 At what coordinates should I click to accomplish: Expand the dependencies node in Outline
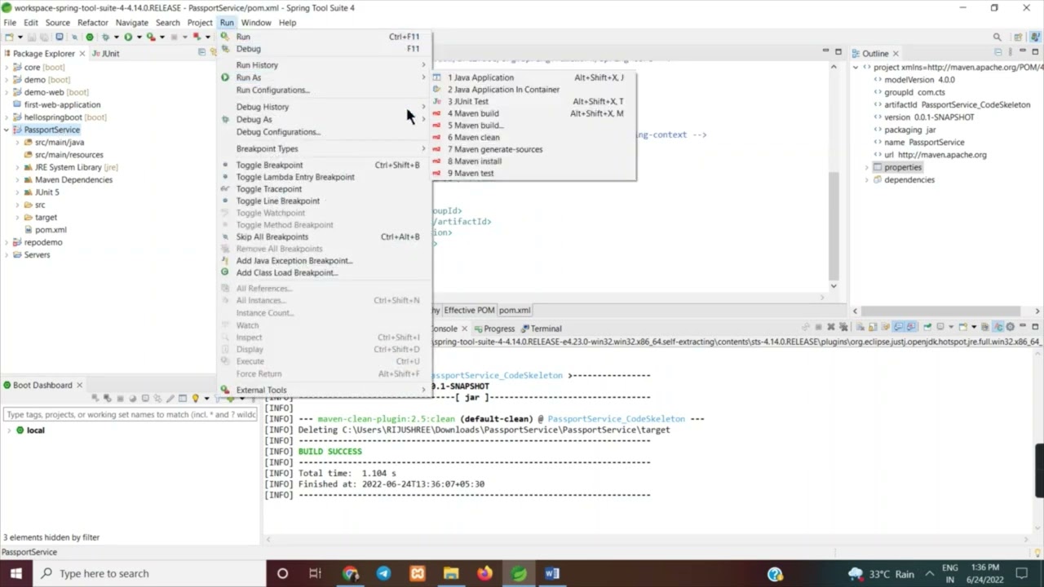click(x=866, y=179)
